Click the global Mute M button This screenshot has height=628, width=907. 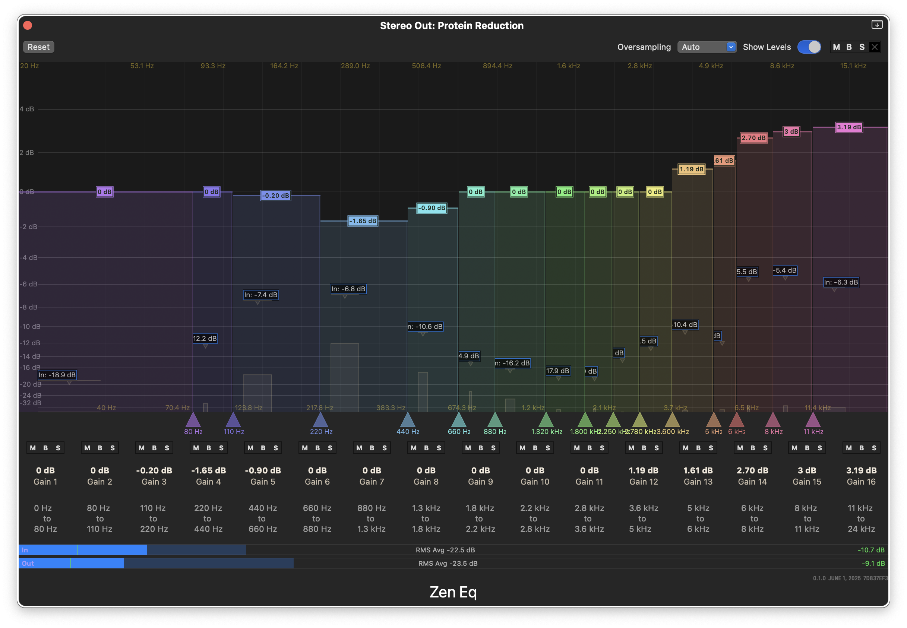pos(837,47)
